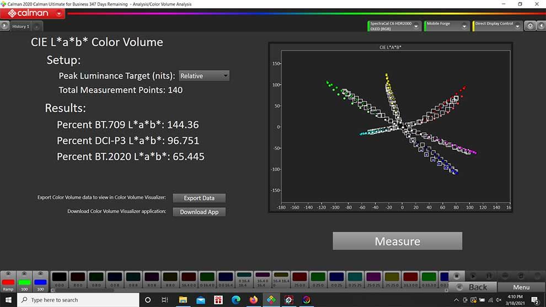Select the blue 100 channel swatch
Screen dimensions: 546x307
click(40, 282)
